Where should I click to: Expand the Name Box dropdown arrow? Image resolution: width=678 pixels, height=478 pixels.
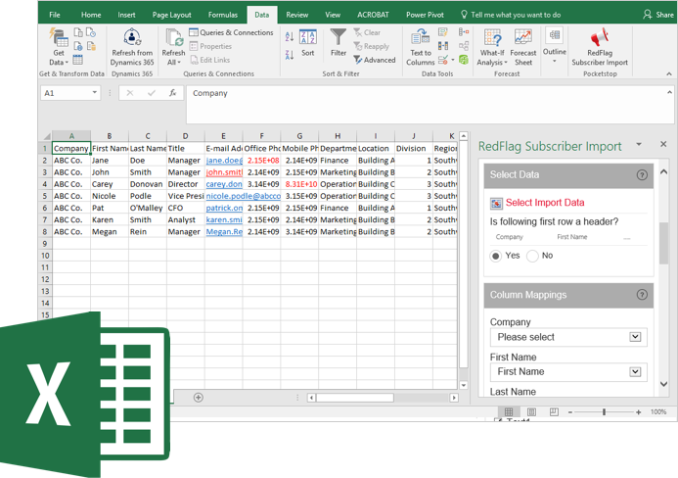pyautogui.click(x=95, y=93)
